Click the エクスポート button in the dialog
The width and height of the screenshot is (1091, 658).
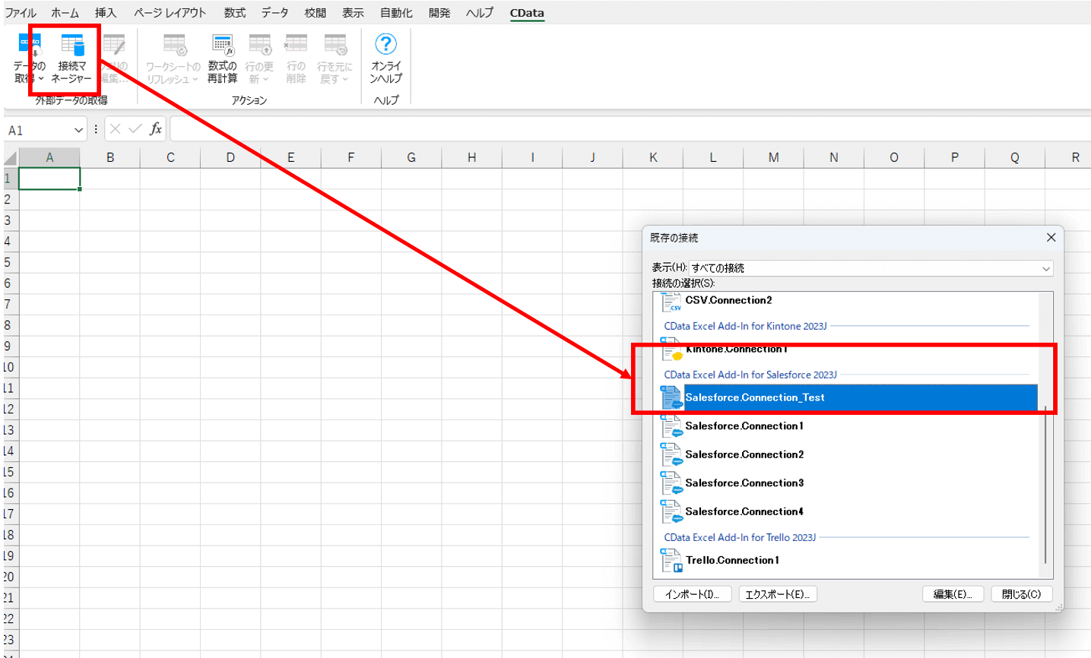pyautogui.click(x=778, y=594)
